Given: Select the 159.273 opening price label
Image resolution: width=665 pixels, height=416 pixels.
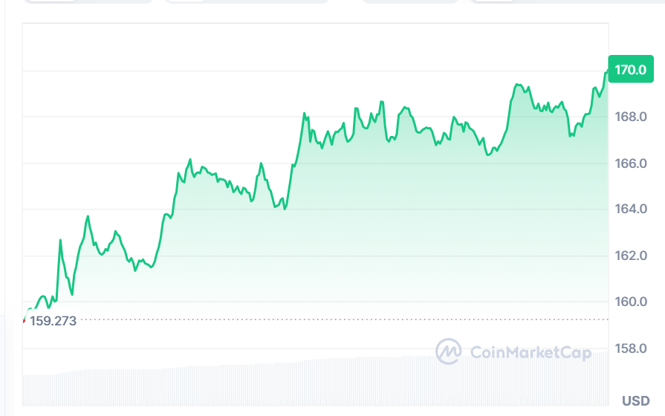Looking at the screenshot, I should pos(53,322).
